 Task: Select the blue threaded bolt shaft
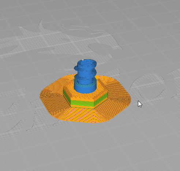click(x=85, y=76)
